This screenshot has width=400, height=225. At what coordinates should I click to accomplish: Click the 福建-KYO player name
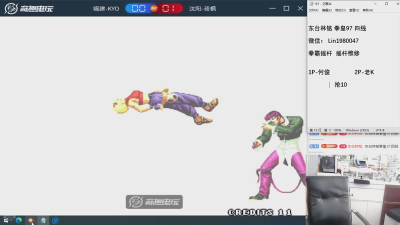(106, 8)
